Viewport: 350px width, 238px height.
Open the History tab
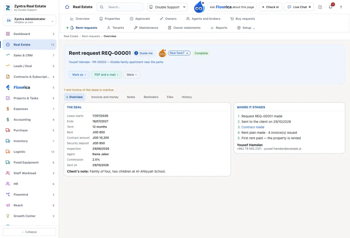(187, 97)
